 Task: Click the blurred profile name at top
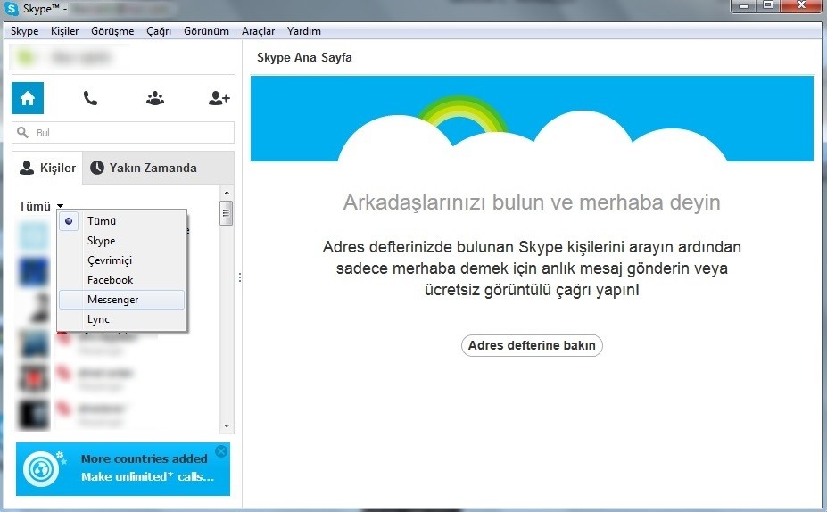point(80,57)
